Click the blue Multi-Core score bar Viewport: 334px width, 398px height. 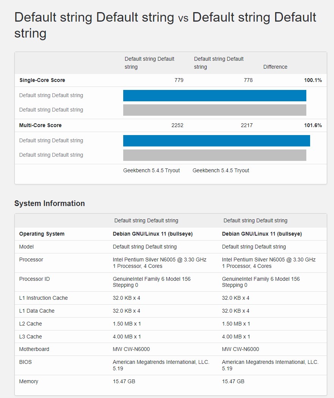point(216,141)
